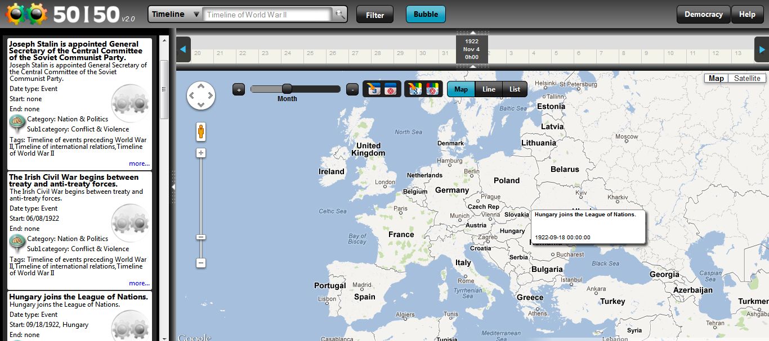
Task: Click 'Start: 06/08/1922' text
Action: coord(34,219)
